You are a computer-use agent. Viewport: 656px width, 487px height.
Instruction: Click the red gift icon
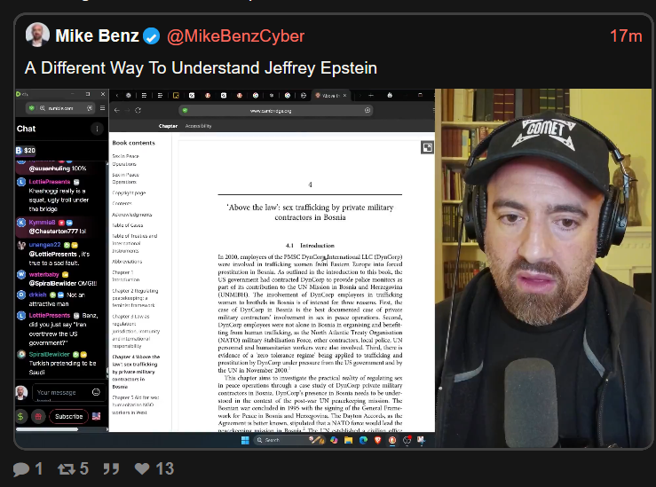coord(38,416)
